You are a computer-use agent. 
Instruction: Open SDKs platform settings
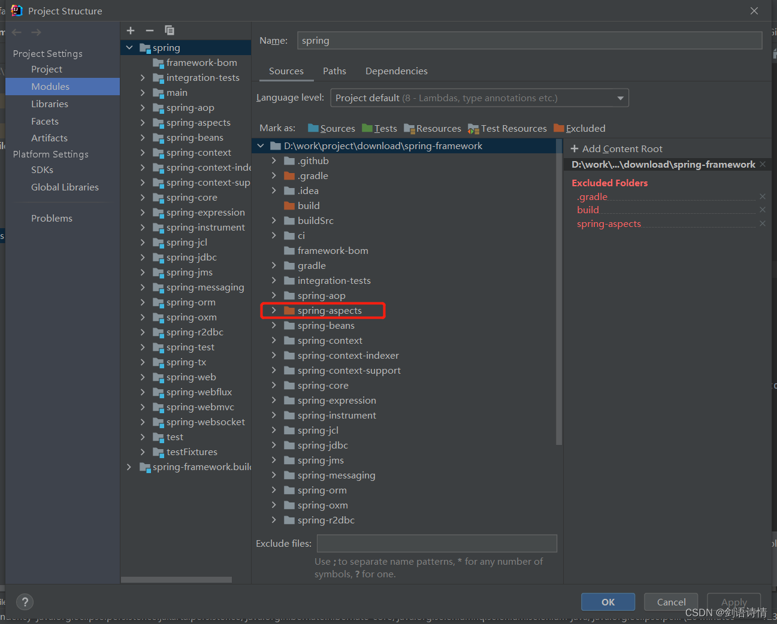[x=42, y=170]
